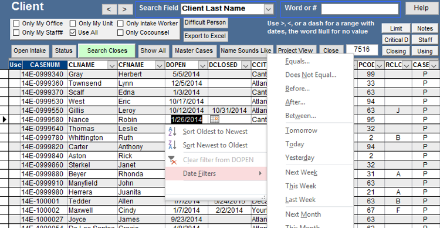Screen dimensions: 440x228
Task: Click the Show All button
Action: pyautogui.click(x=153, y=51)
